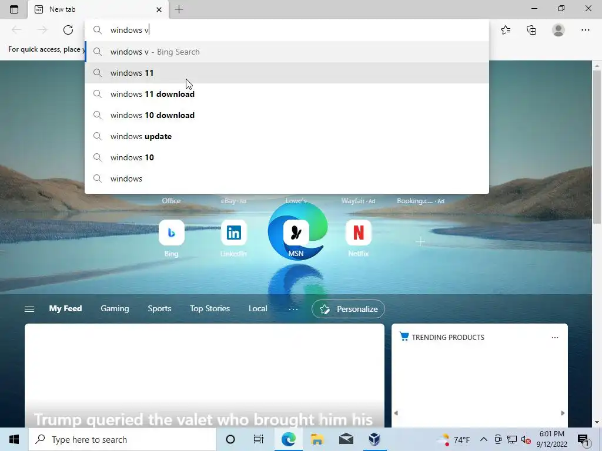Screen dimensions: 602x451
Task: Choose the 'windows 11' suggestion
Action: 287,73
